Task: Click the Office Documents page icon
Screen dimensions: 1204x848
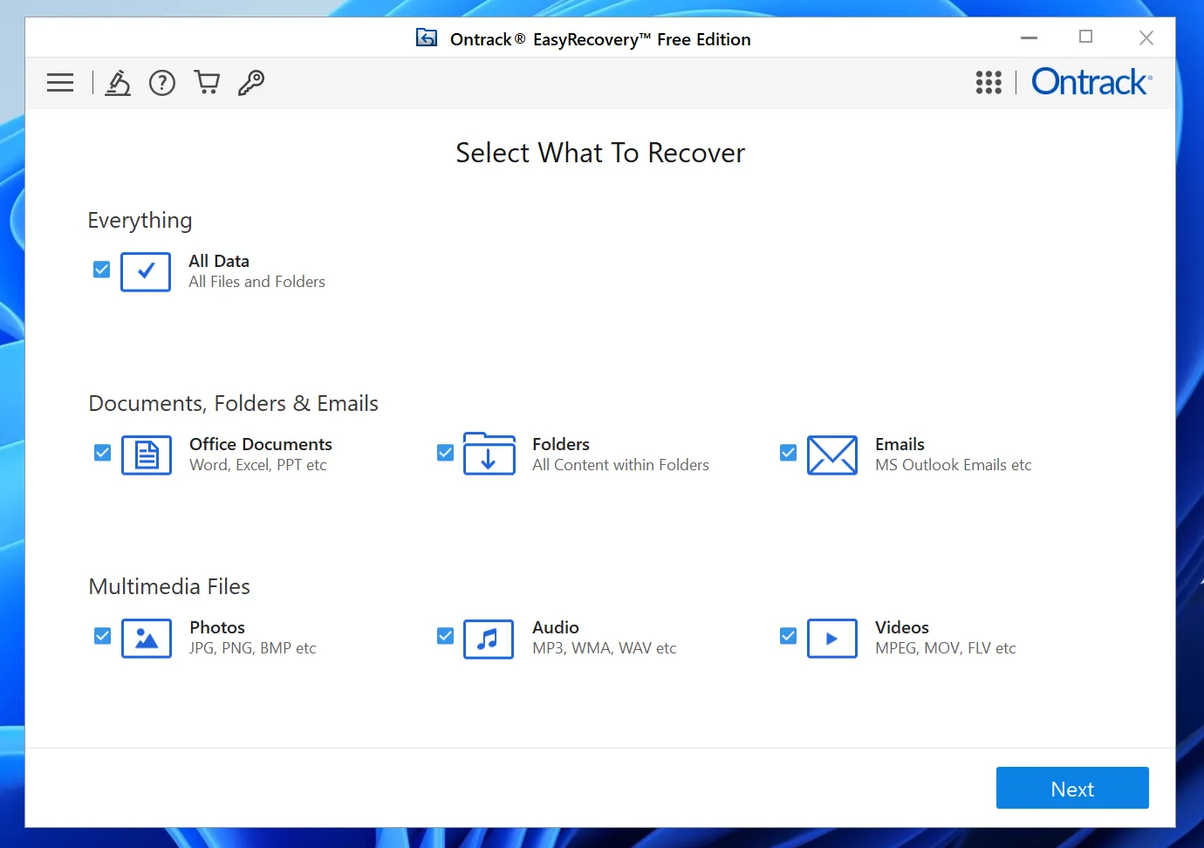Action: pos(147,455)
